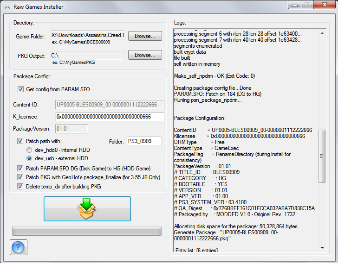
Task: Click log line 'Creating package config file...Done'
Action: [213, 88]
